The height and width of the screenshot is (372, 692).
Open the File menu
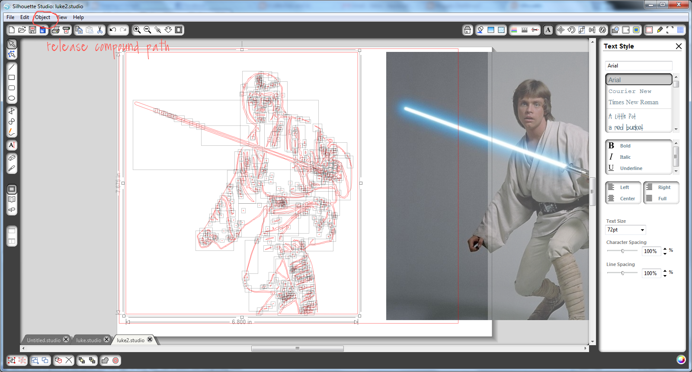10,17
